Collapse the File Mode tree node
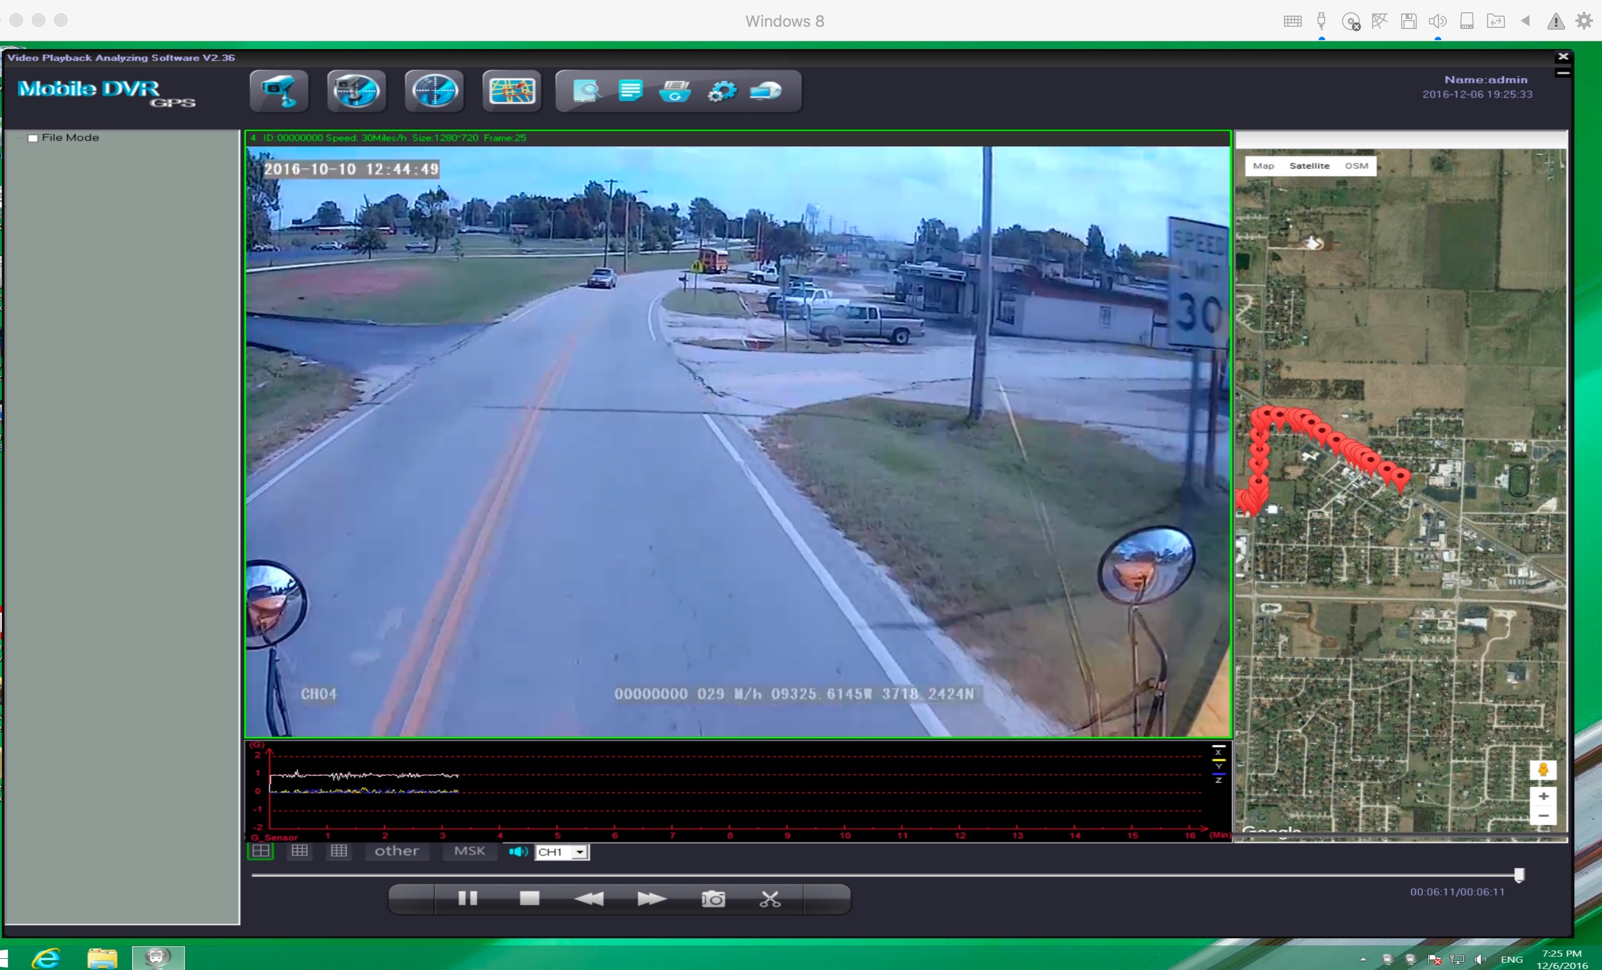 [x=20, y=138]
